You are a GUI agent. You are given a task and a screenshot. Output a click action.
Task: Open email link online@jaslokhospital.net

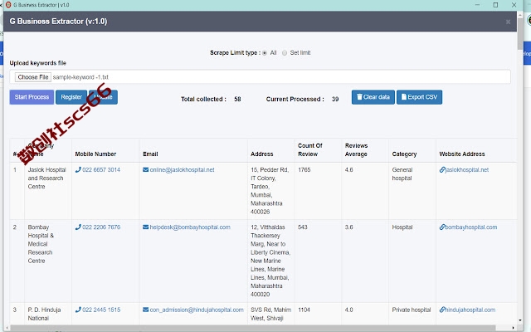point(182,169)
